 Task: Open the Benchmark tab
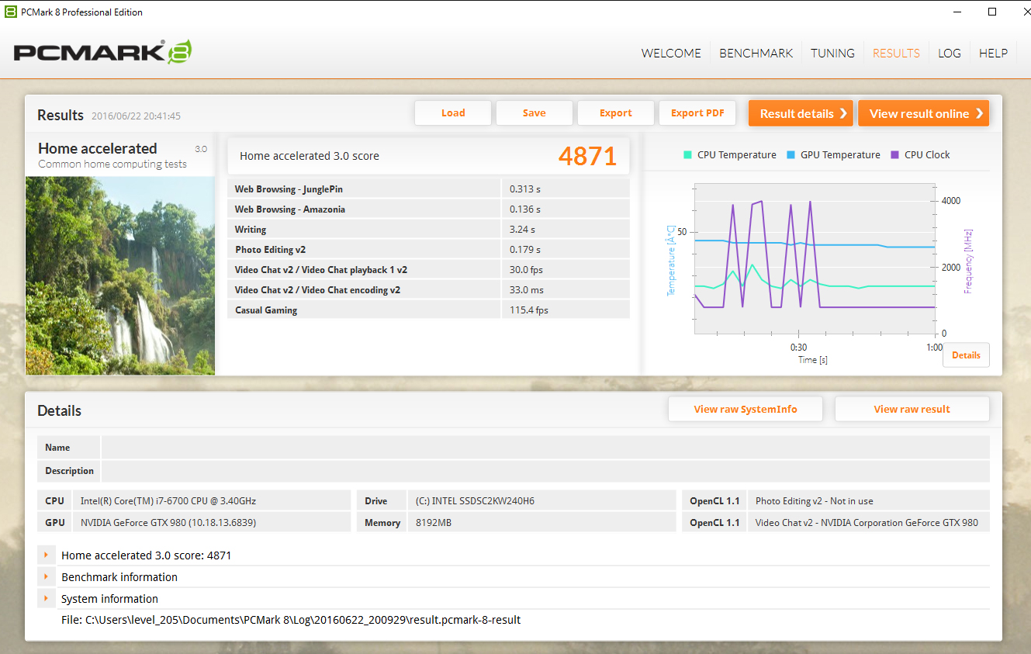click(x=756, y=54)
